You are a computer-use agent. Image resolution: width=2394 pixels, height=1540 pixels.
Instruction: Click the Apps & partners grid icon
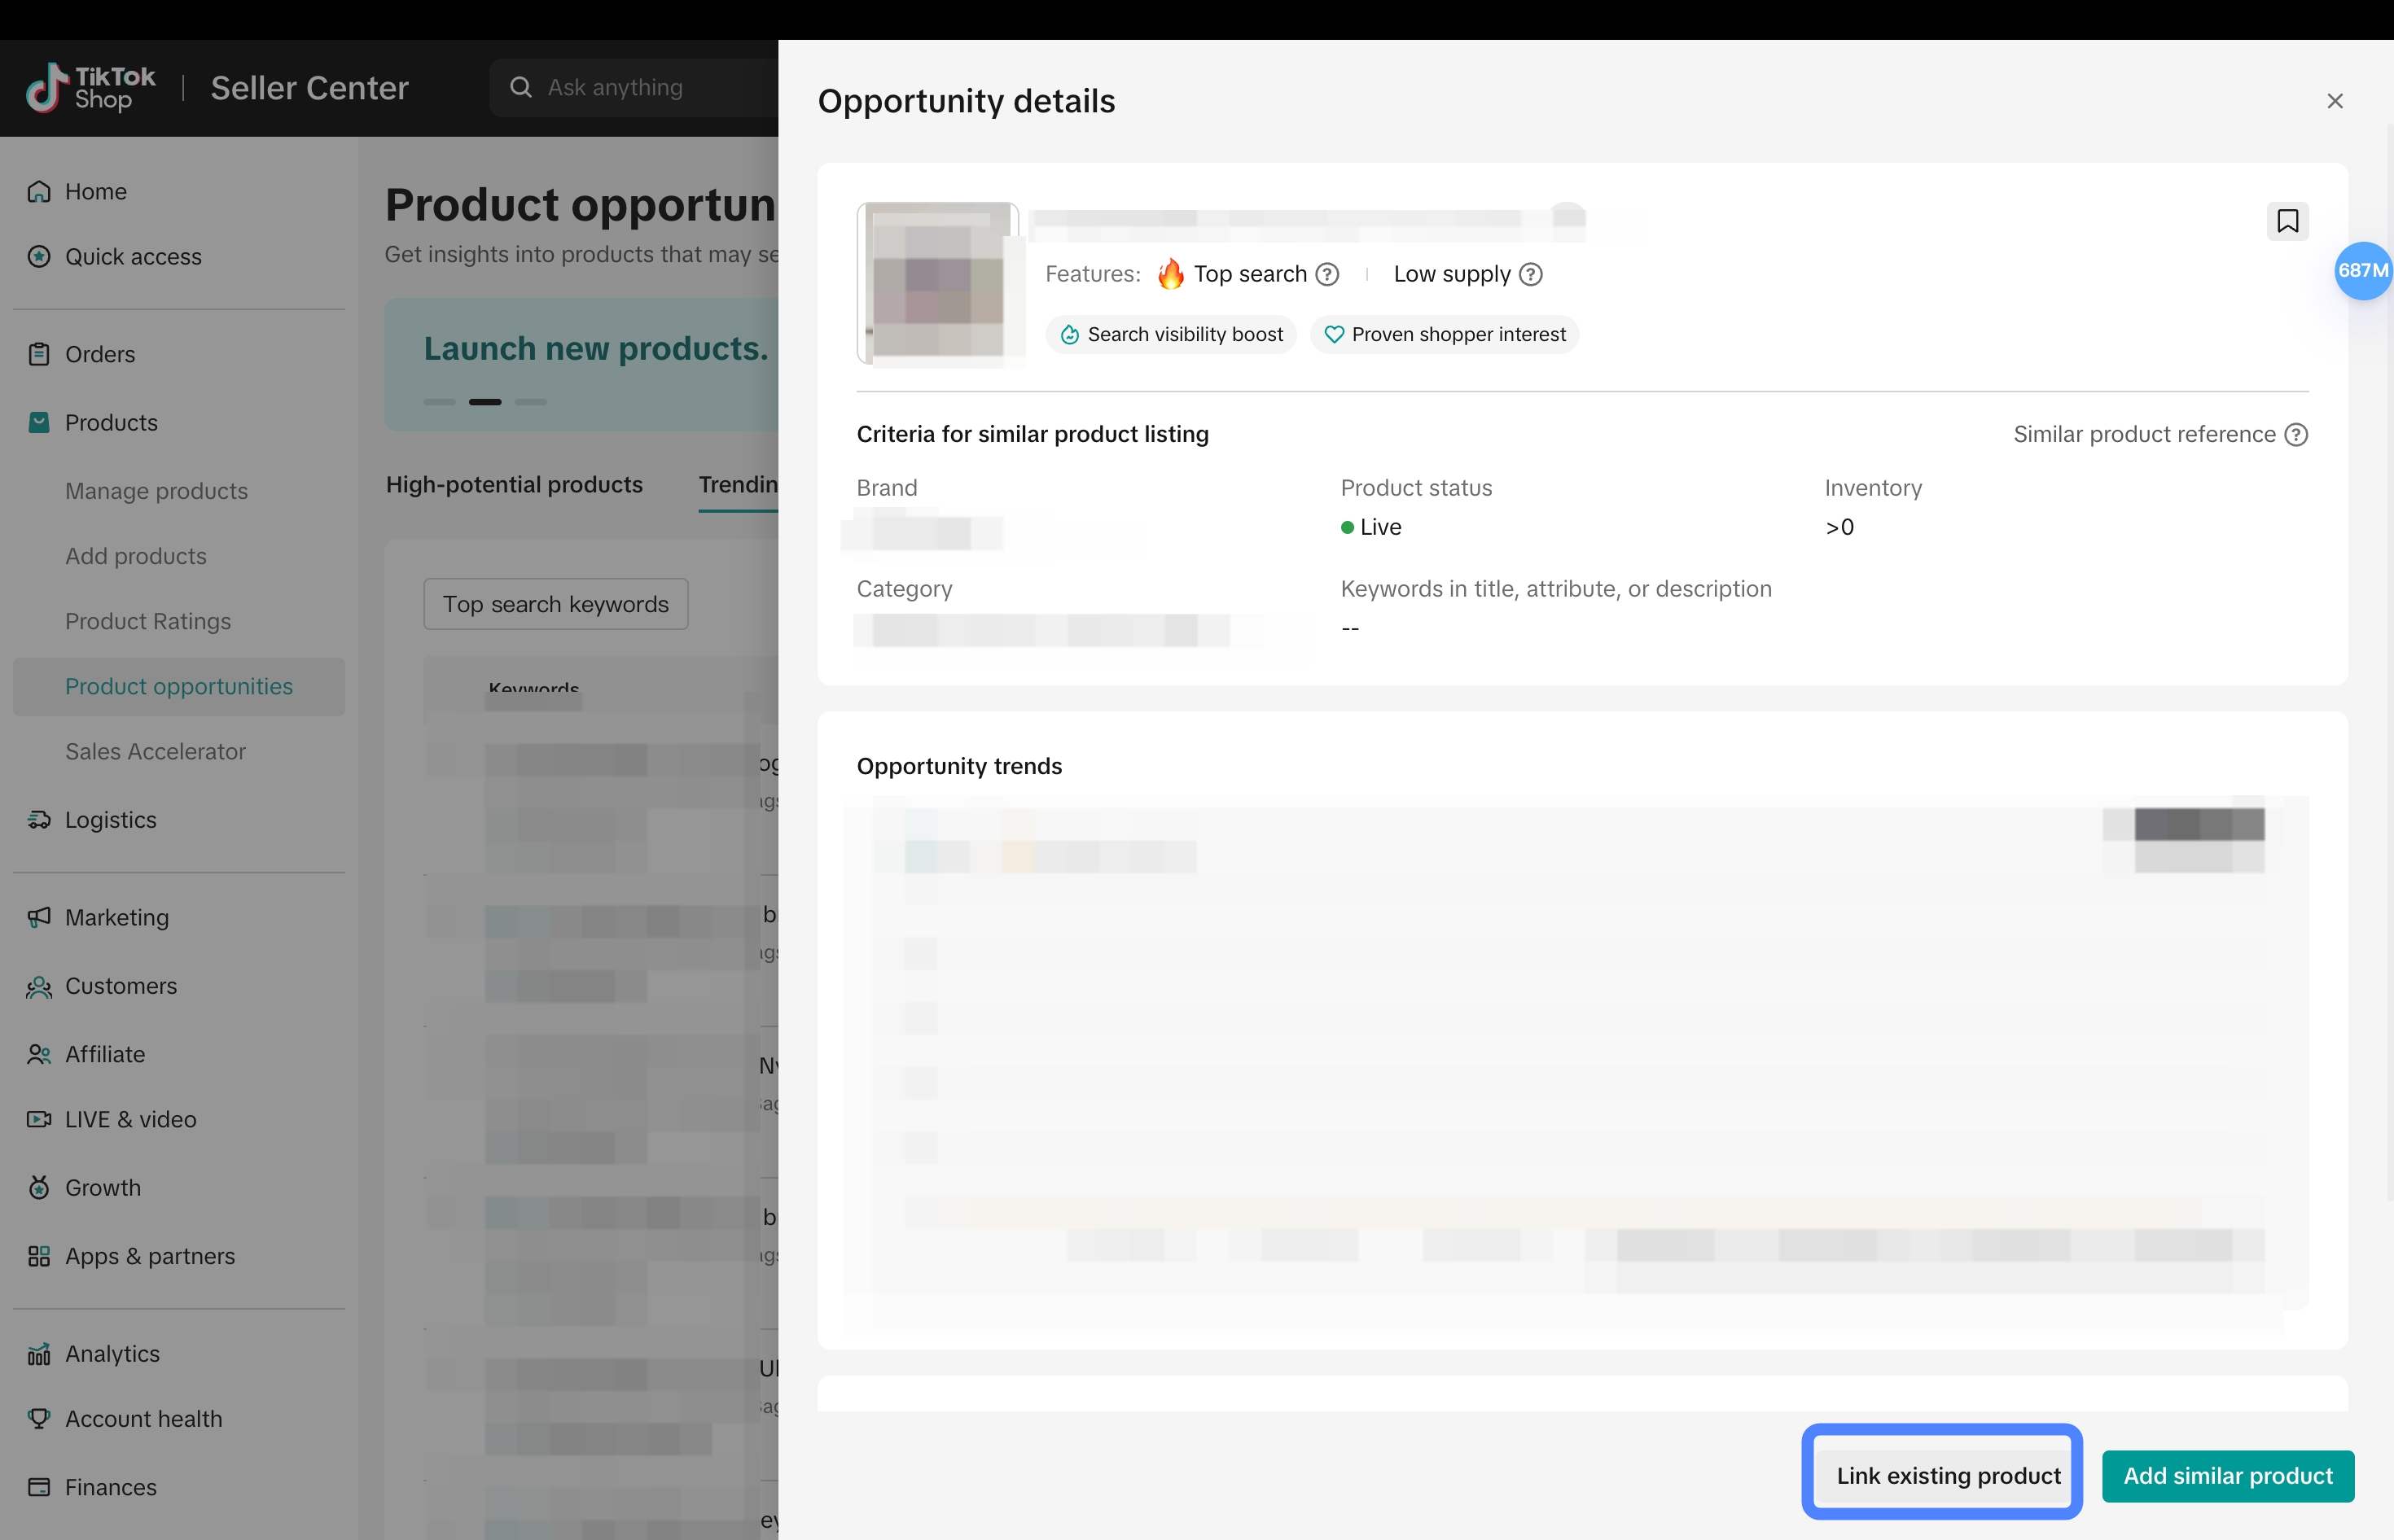point(39,1256)
